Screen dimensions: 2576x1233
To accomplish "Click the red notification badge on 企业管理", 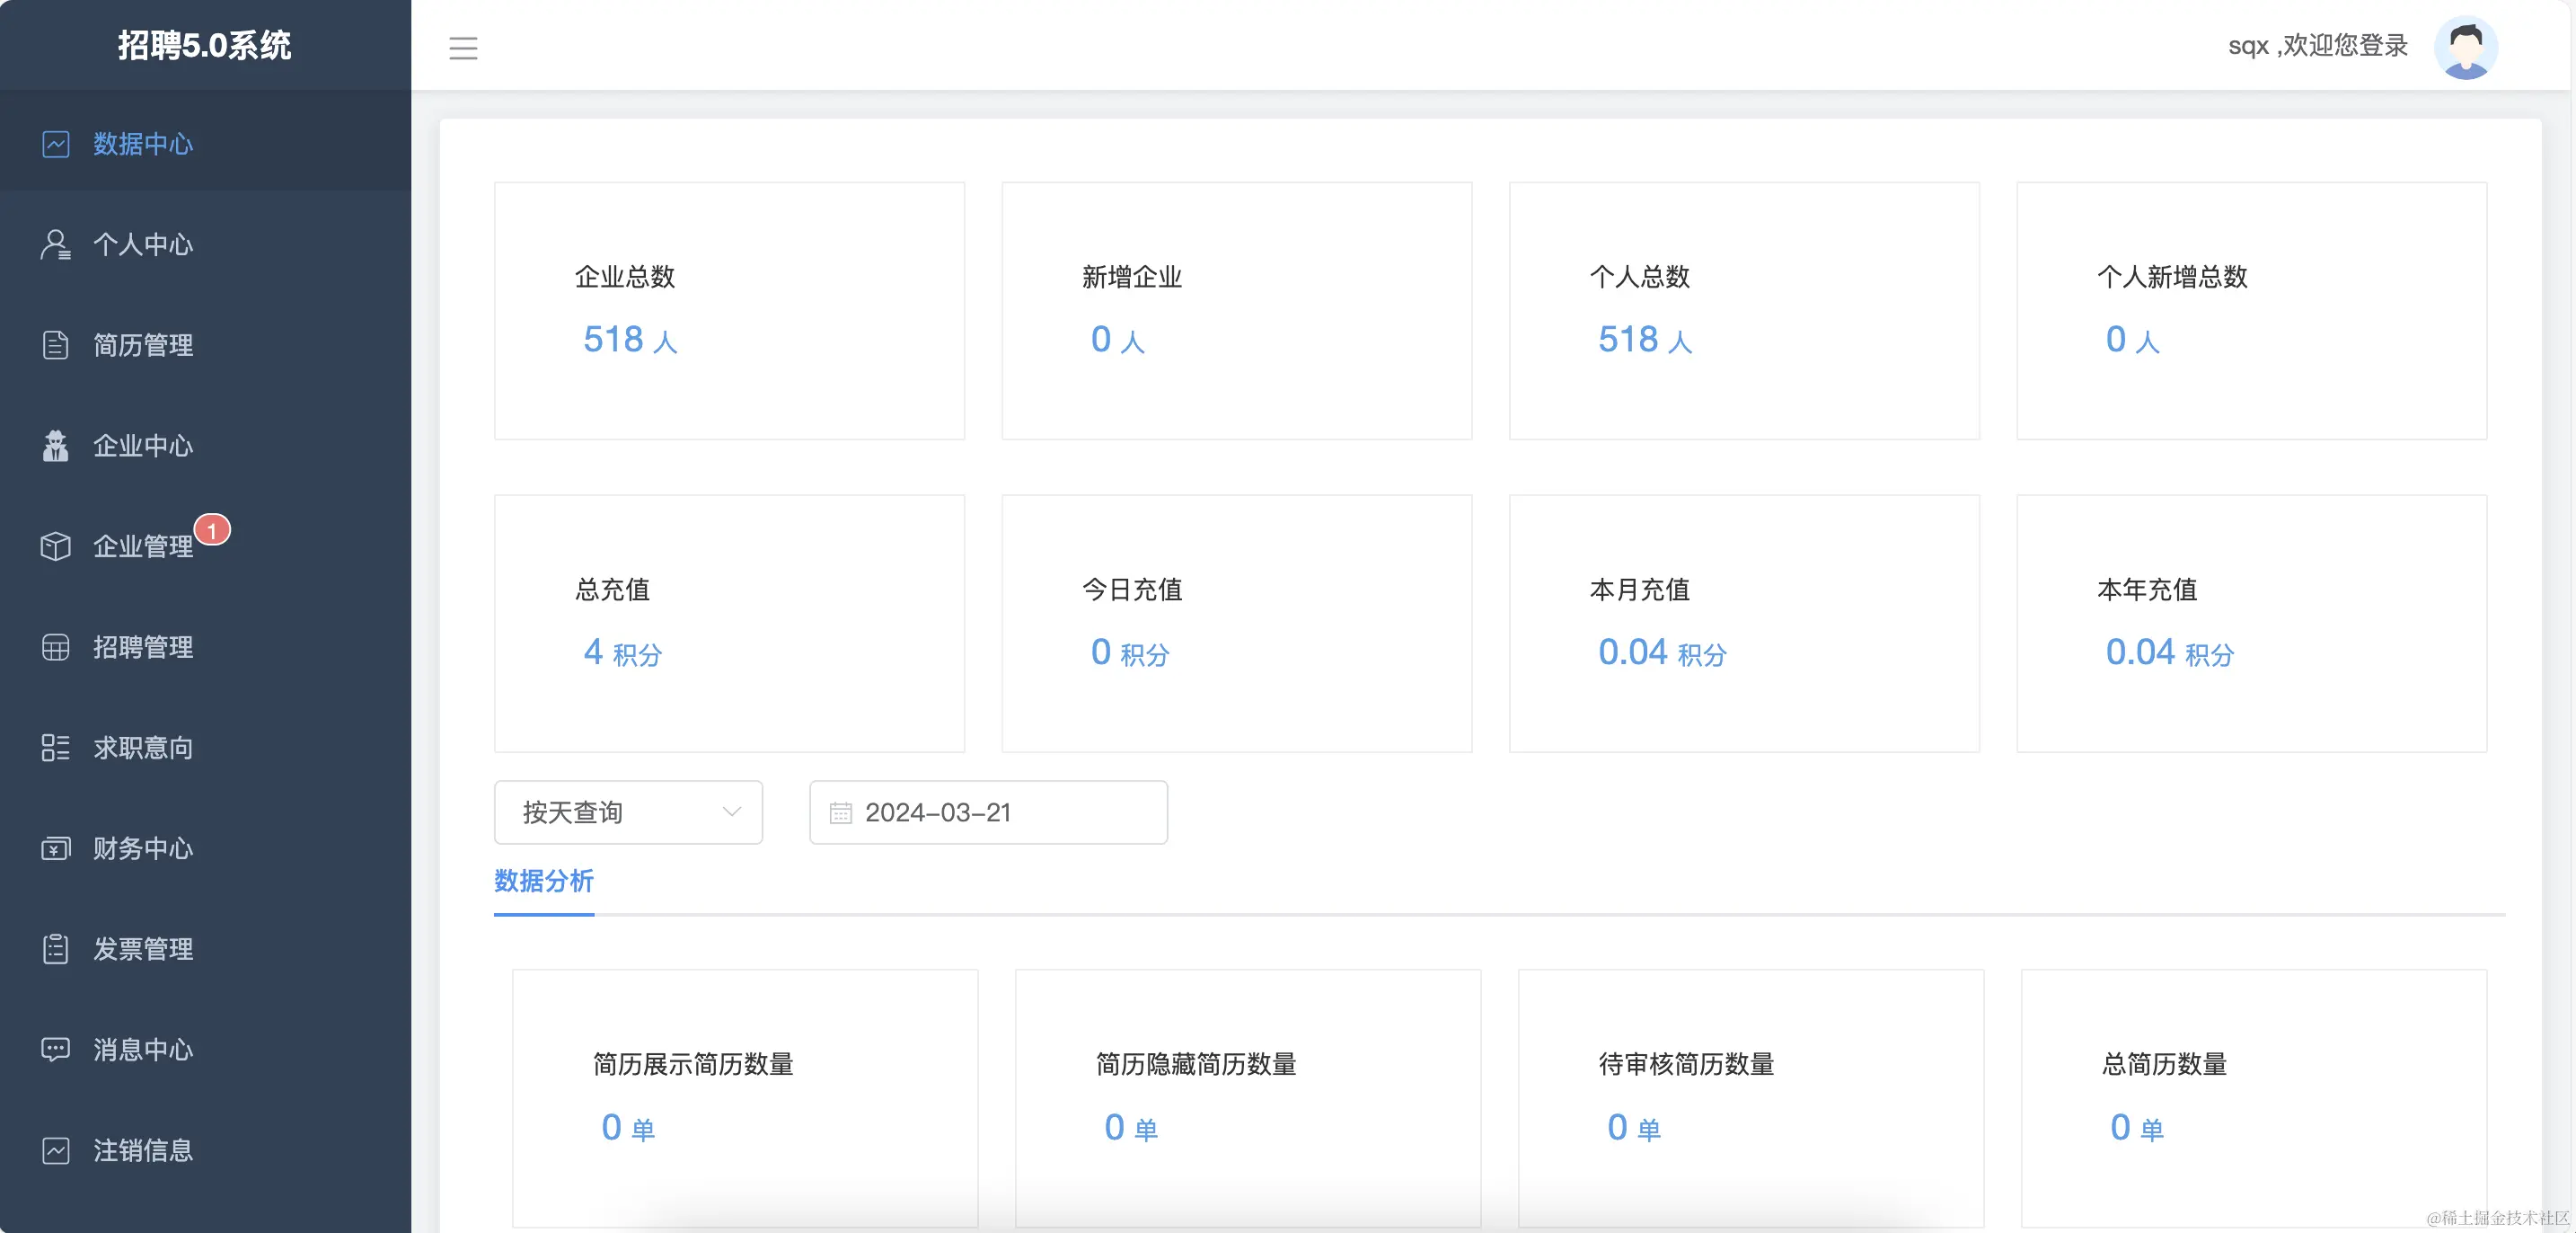I will [x=212, y=530].
